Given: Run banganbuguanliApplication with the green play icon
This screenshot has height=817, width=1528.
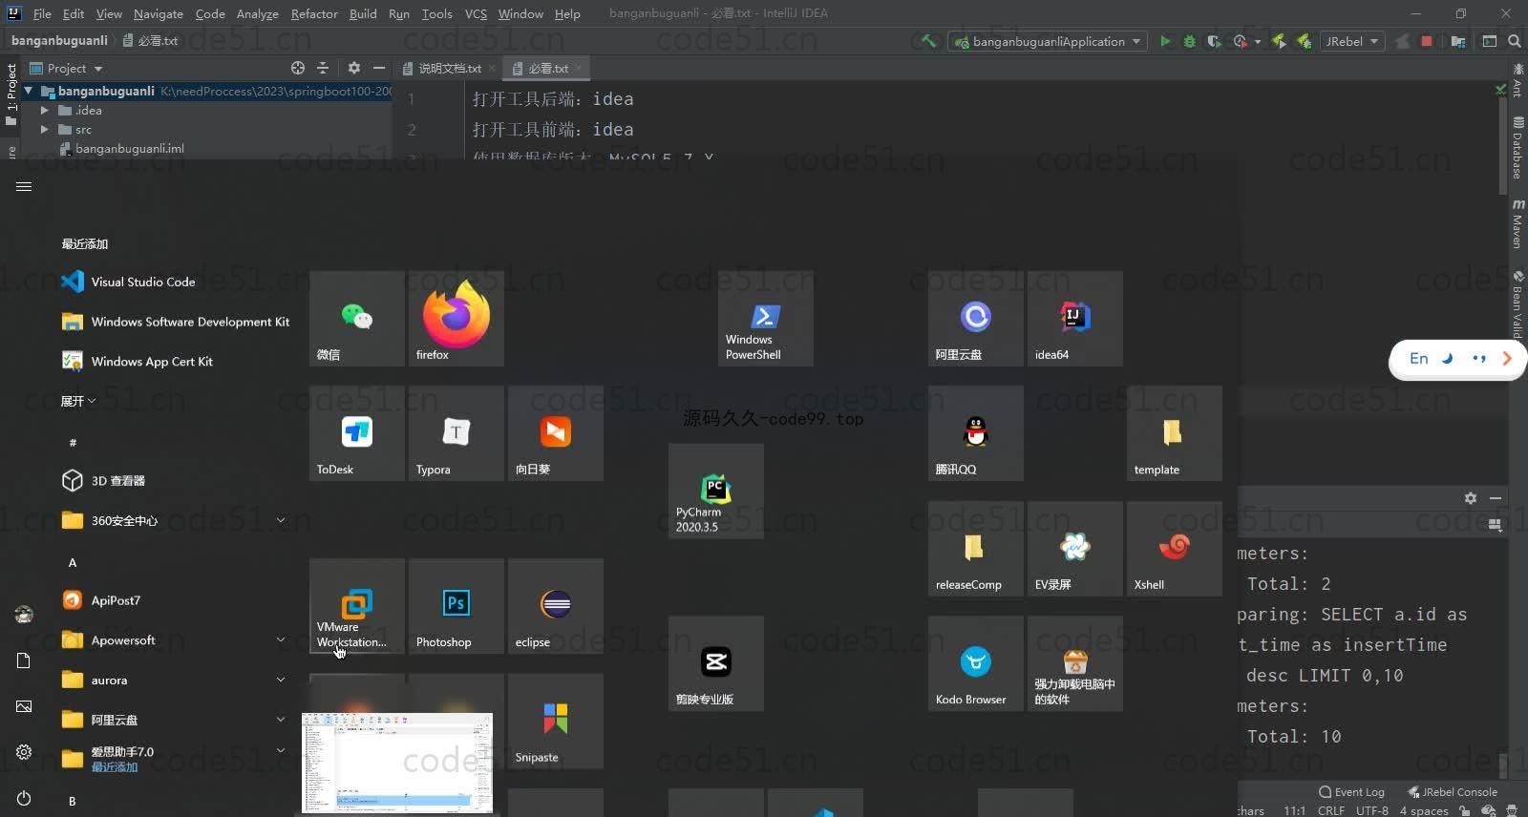Looking at the screenshot, I should (1165, 41).
